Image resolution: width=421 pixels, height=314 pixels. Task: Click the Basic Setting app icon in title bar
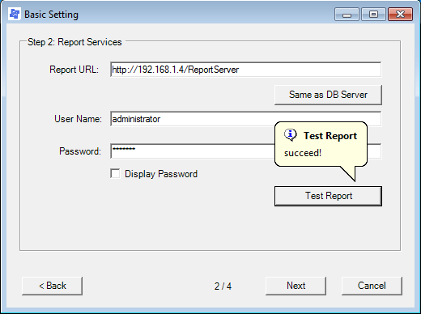[x=15, y=14]
